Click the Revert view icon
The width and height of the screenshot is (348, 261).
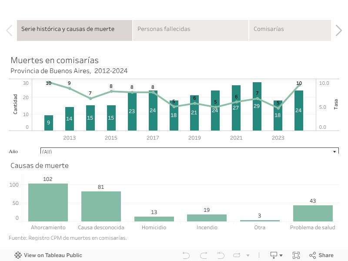click(221, 255)
